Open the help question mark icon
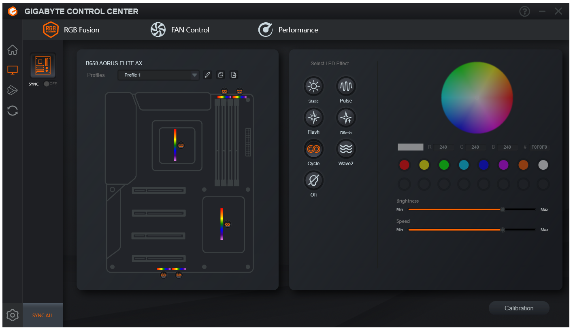 point(524,12)
